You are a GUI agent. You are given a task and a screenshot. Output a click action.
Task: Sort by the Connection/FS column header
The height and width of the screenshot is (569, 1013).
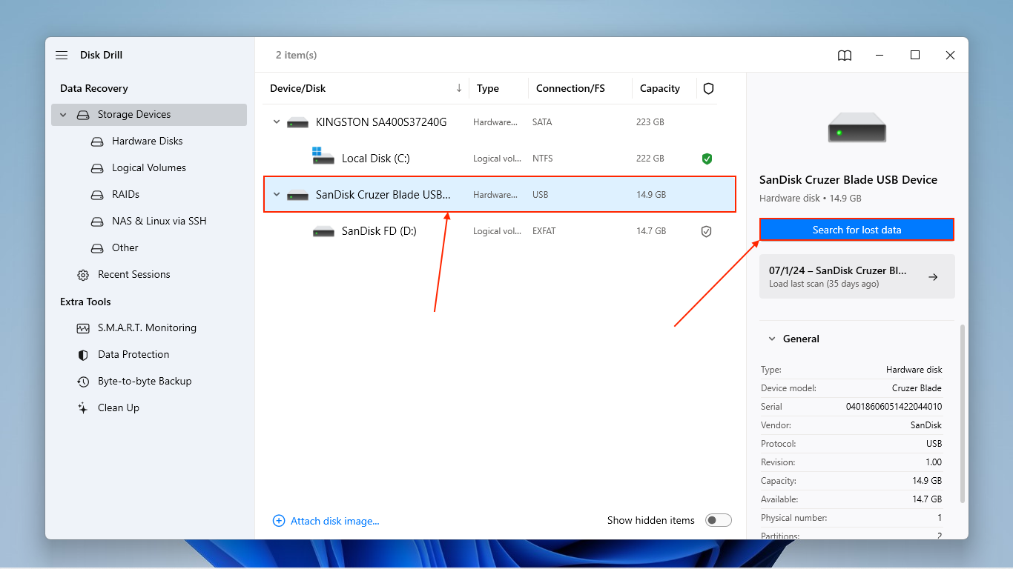pyautogui.click(x=570, y=88)
